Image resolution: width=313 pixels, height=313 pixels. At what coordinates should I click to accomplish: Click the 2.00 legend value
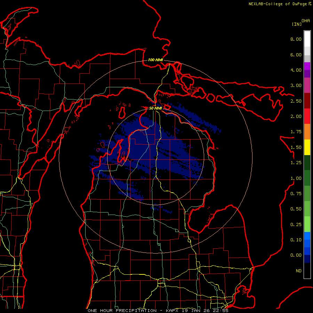coord(296,117)
